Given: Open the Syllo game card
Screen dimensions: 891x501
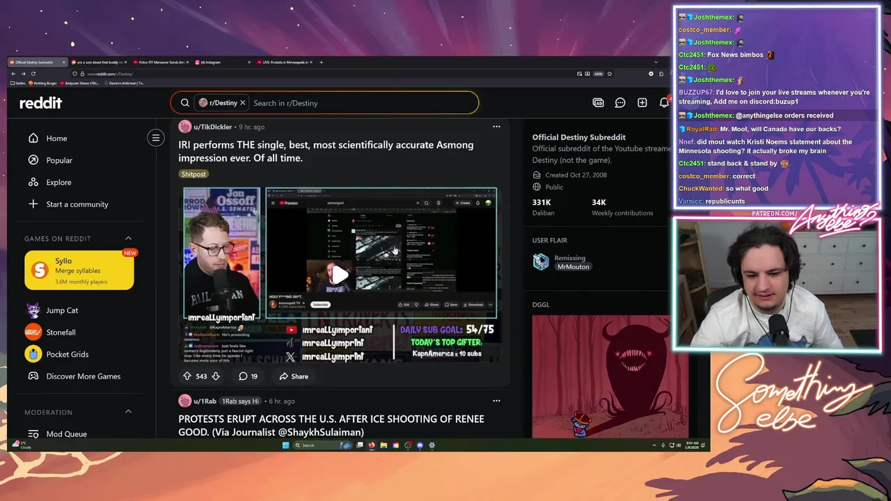Looking at the screenshot, I should (x=79, y=270).
